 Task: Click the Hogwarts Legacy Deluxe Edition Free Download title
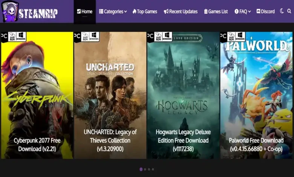(x=183, y=140)
